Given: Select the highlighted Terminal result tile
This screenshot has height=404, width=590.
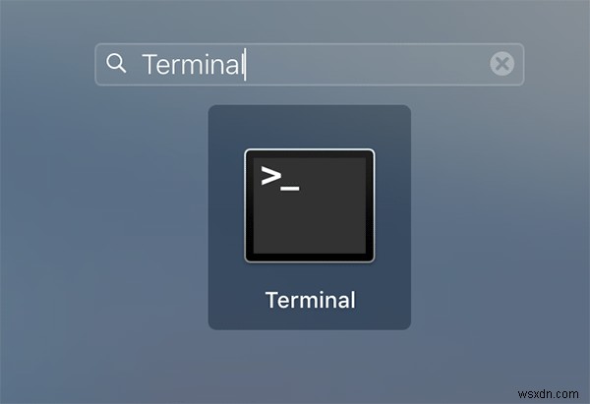Looking at the screenshot, I should (x=310, y=217).
